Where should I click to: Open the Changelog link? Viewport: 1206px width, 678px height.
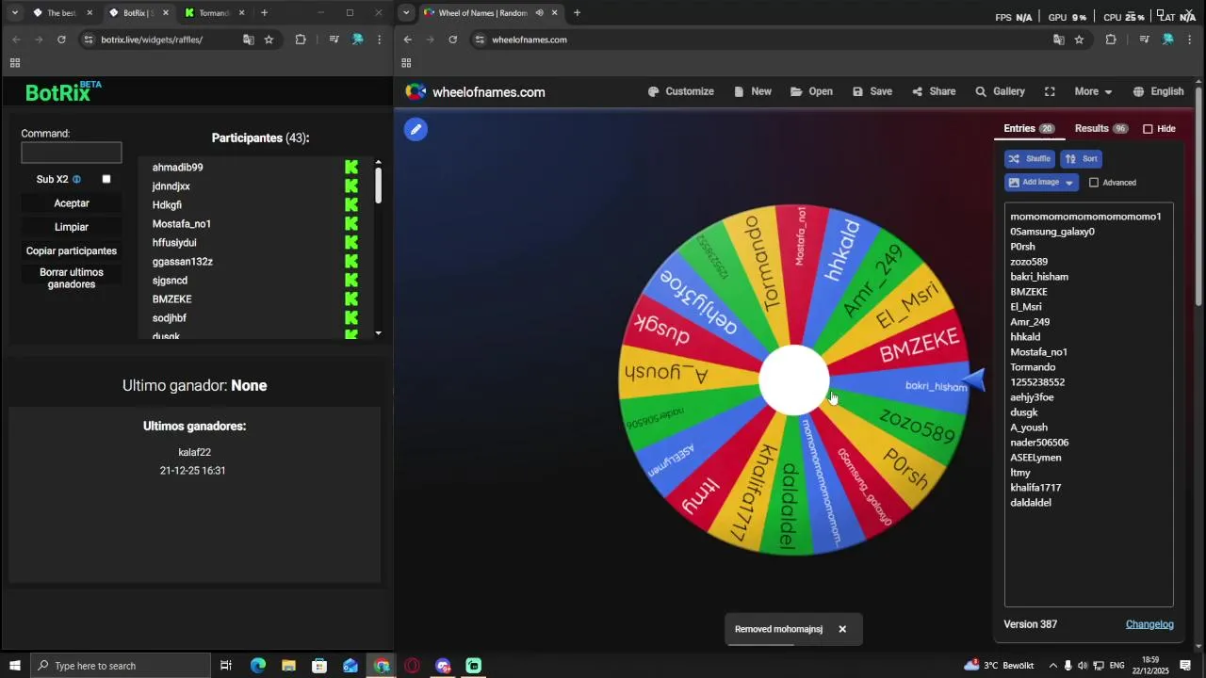point(1149,624)
